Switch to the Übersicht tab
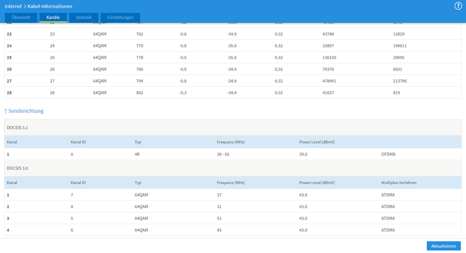The width and height of the screenshot is (466, 253). coord(21,17)
